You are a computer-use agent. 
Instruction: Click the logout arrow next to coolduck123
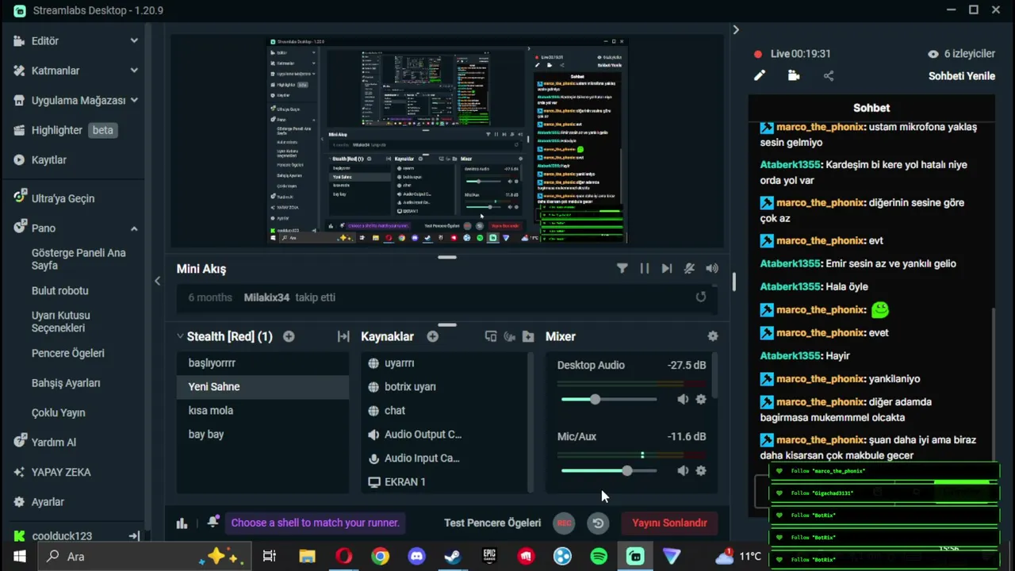(134, 536)
